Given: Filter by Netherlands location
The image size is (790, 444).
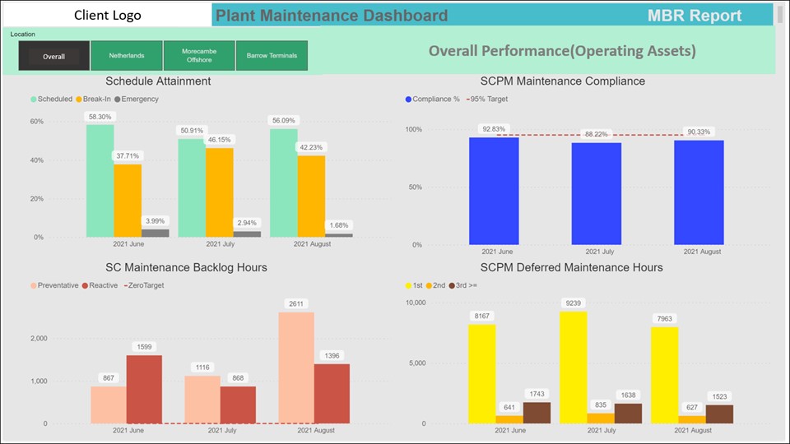Looking at the screenshot, I should pos(127,56).
